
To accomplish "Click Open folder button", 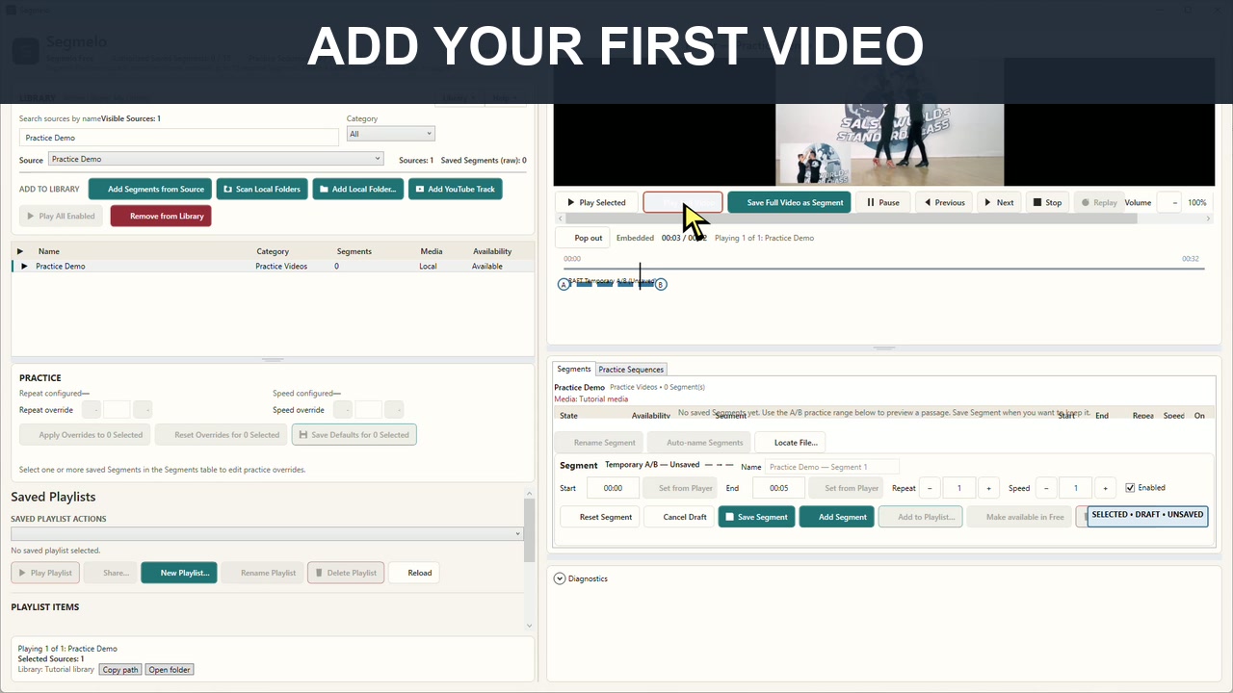I will [170, 669].
